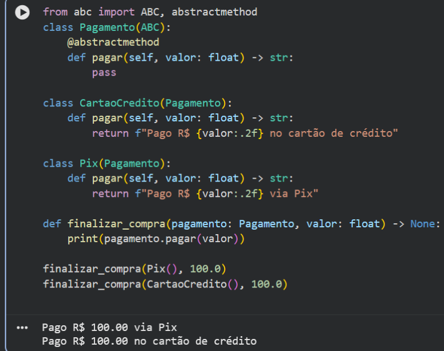Open output options ellipsis menu
The image size is (444, 351).
click(22, 328)
